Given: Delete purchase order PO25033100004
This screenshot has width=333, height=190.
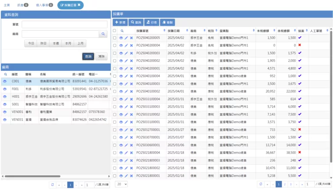Looking at the screenshot, I should point(131,99).
